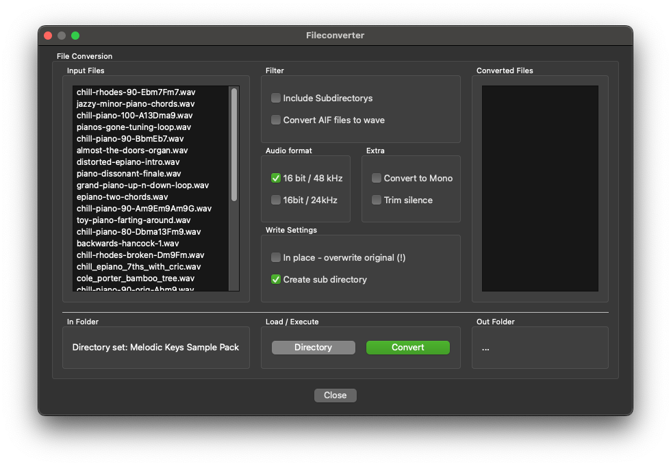The width and height of the screenshot is (671, 466).
Task: Select the 16bit / 24kHz format checkbox
Action: point(276,200)
